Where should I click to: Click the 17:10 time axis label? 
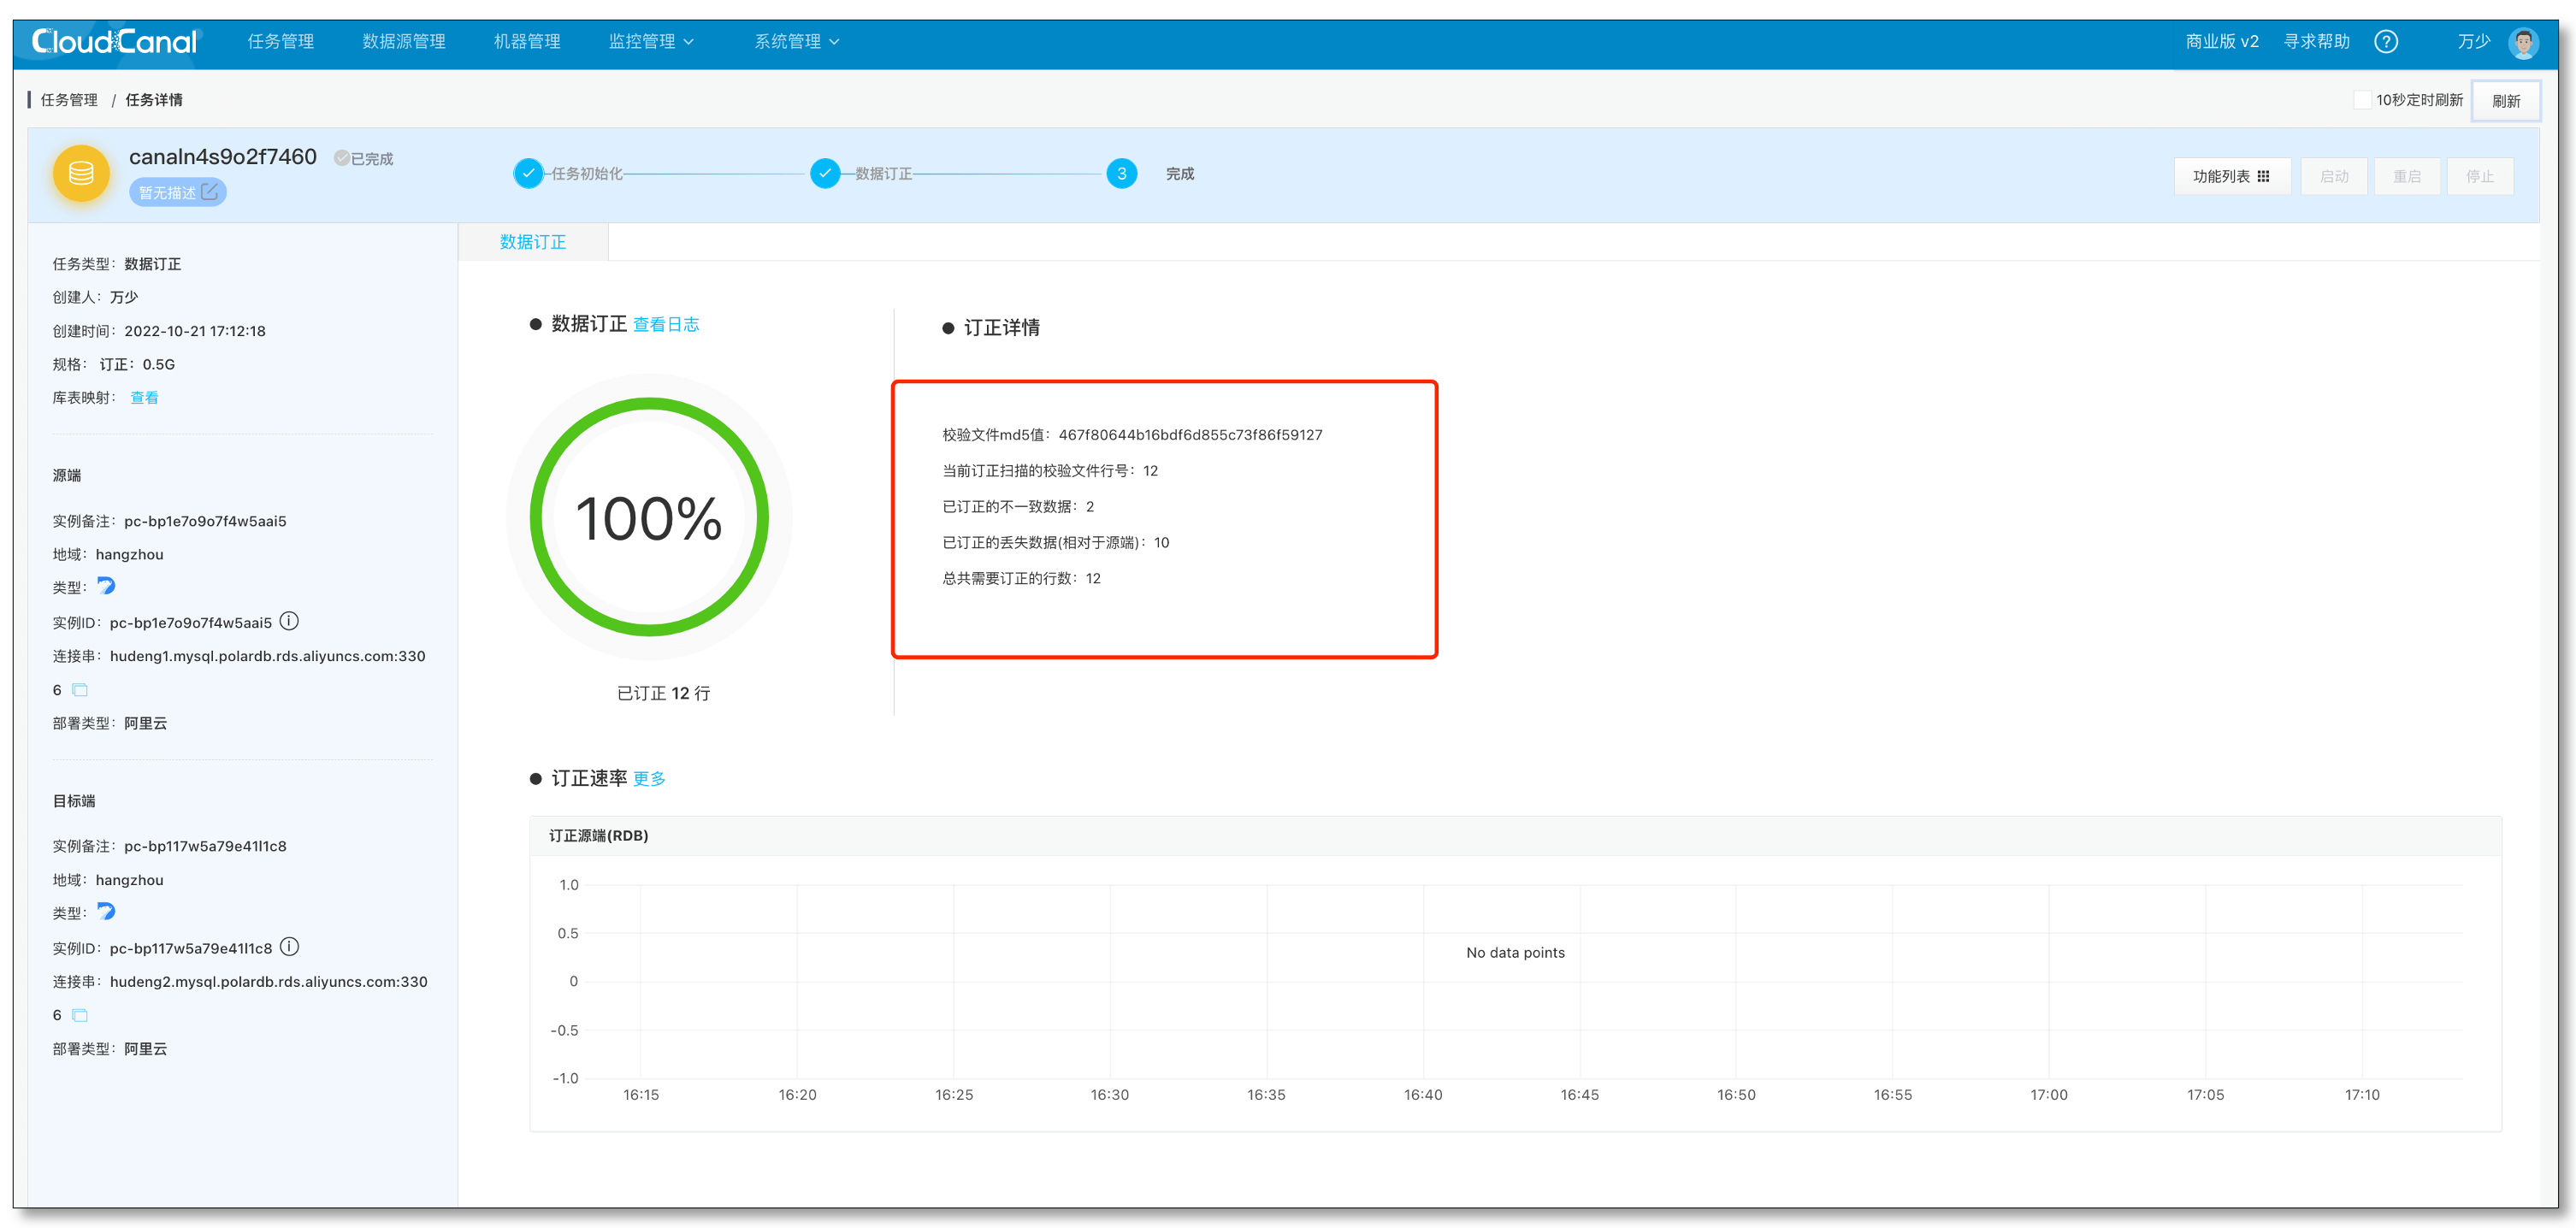tap(2362, 1094)
